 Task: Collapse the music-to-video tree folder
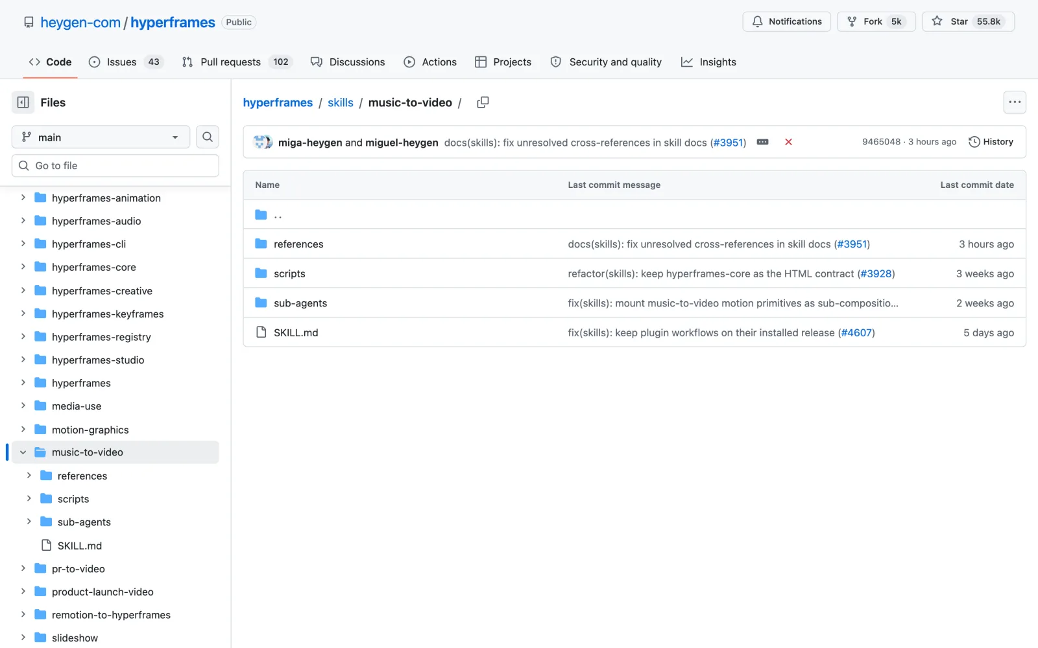point(23,452)
